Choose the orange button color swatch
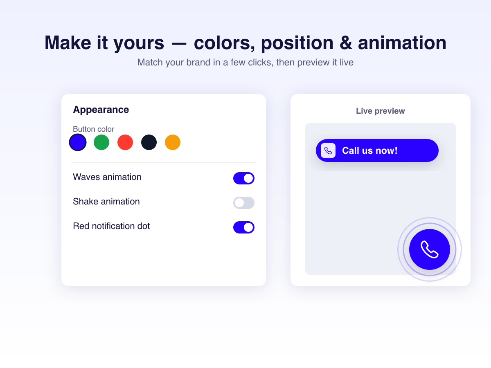Image resolution: width=491 pixels, height=368 pixels. click(173, 142)
